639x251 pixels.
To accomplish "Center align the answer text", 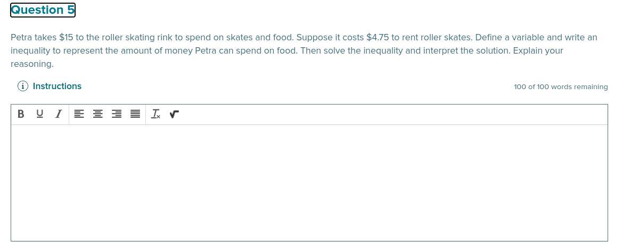I will pyautogui.click(x=98, y=114).
